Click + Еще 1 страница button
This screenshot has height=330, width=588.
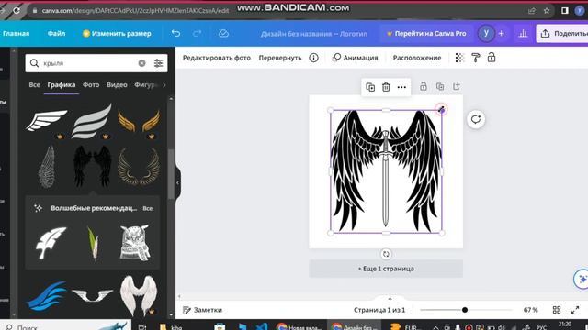coord(386,269)
